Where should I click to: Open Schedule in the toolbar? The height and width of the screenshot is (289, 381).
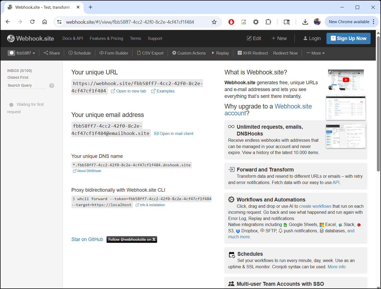point(80,53)
